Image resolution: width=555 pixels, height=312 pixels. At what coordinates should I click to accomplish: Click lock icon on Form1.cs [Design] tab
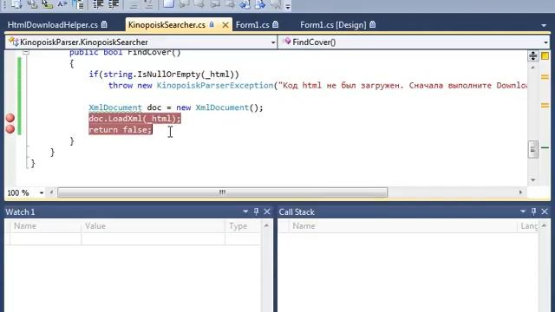372,24
